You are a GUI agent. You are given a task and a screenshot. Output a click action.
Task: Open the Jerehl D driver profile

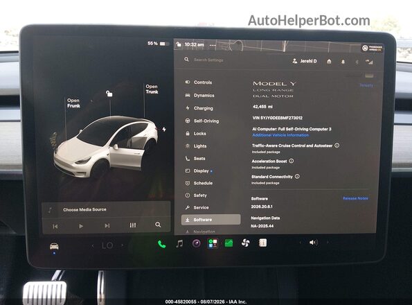click(x=305, y=61)
